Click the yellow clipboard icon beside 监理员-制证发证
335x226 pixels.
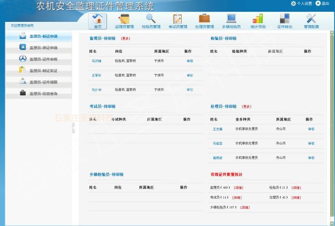22,70
